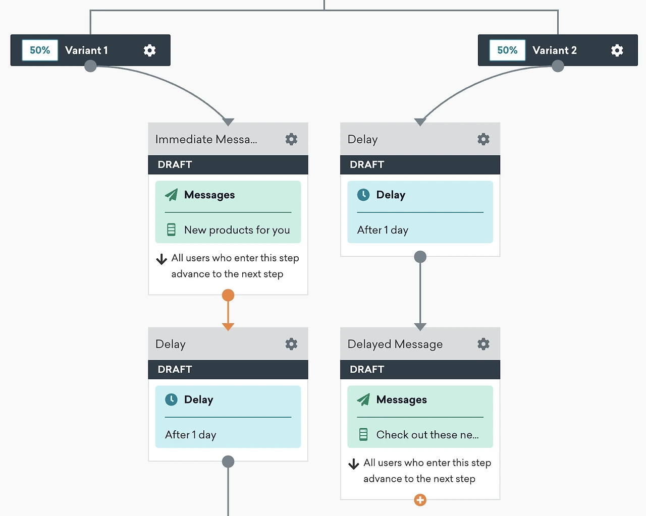Image resolution: width=646 pixels, height=516 pixels.
Task: Click the downward arrow icon in Delayed Message card
Action: pyautogui.click(x=353, y=463)
